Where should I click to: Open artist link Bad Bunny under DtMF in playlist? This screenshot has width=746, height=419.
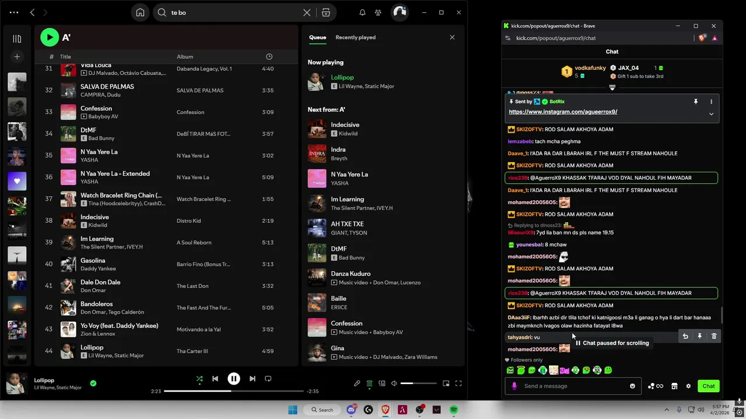point(101,139)
